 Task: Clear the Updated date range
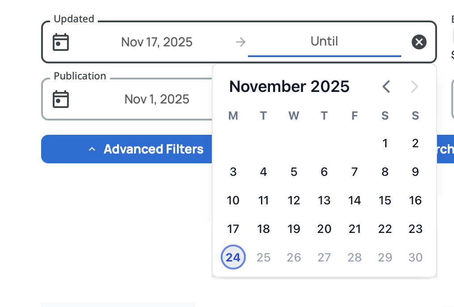(x=419, y=42)
